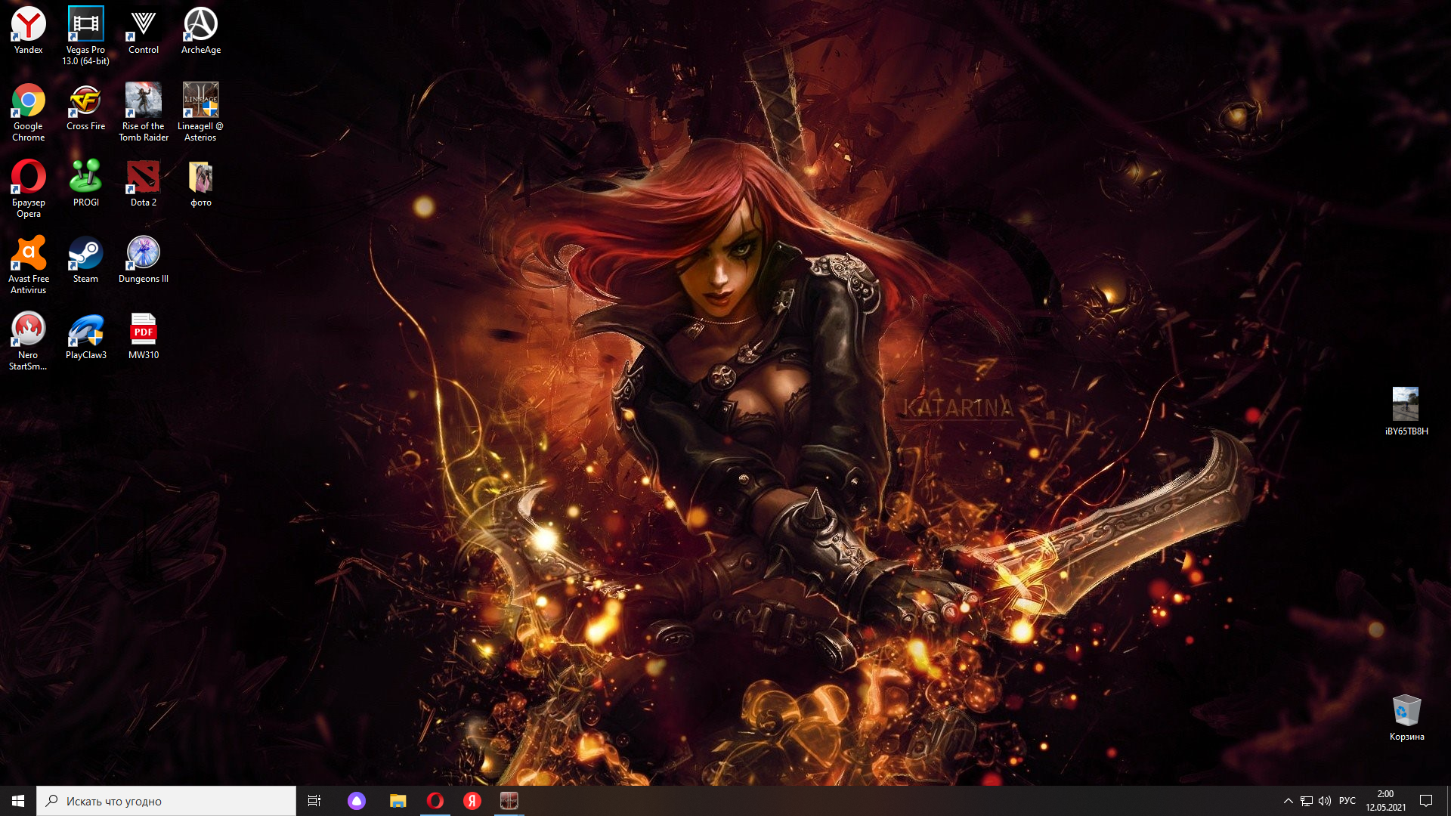Select the Steam desktop shortcut
This screenshot has height=816, width=1451.
pyautogui.click(x=85, y=260)
